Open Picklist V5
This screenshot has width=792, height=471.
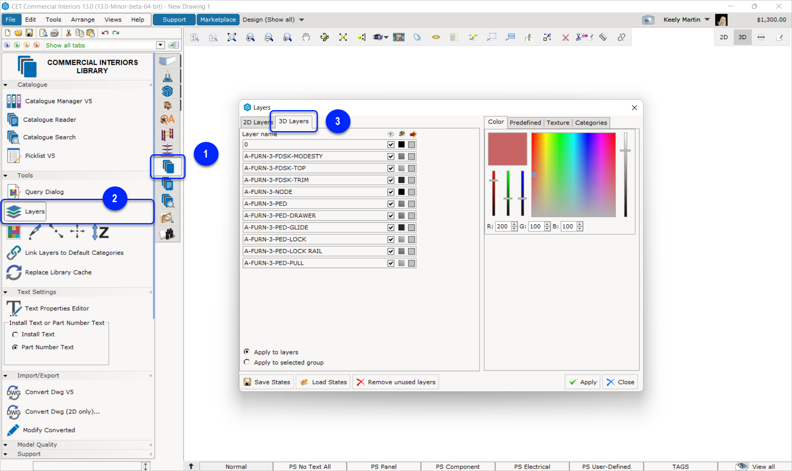tap(40, 155)
